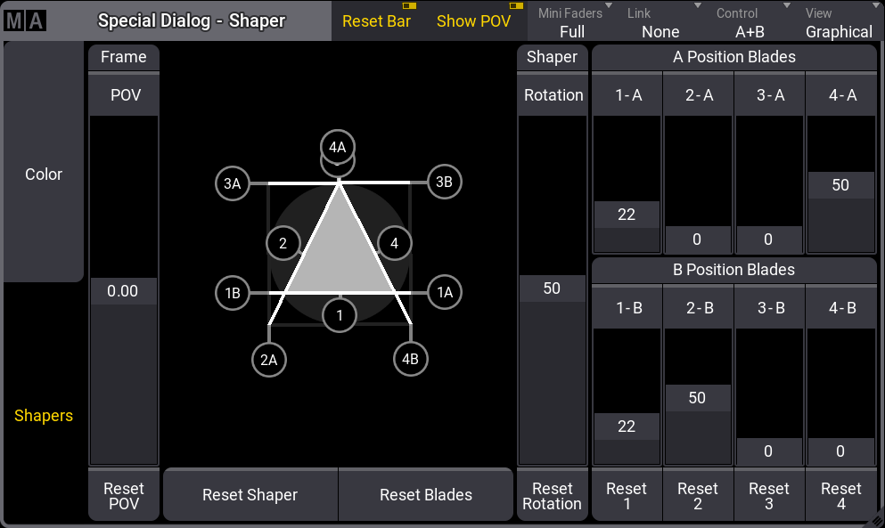Image resolution: width=885 pixels, height=528 pixels.
Task: Switch to the Shapers tab
Action: click(x=44, y=416)
